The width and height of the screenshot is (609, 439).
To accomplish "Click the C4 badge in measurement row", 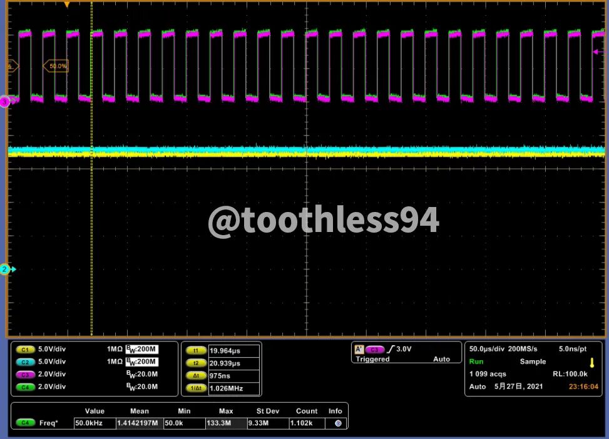I will point(25,423).
